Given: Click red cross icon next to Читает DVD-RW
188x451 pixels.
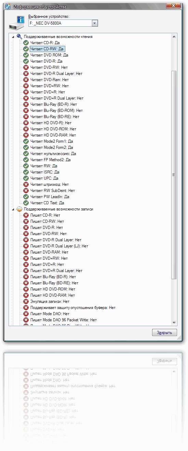Looking at the screenshot, I should 26,67.
